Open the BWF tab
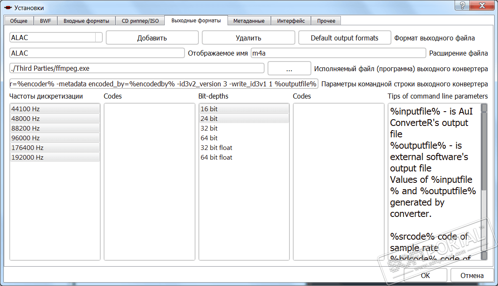498x286 pixels. (46, 21)
